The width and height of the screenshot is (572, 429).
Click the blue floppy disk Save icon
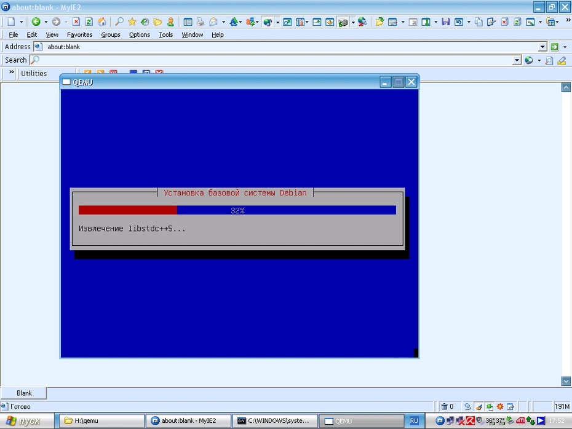coord(445,22)
